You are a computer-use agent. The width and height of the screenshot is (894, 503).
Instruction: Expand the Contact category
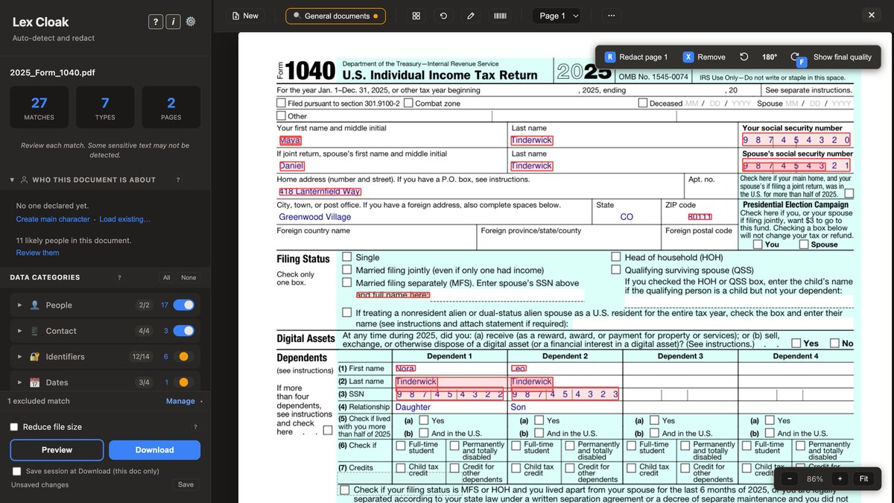[20, 331]
